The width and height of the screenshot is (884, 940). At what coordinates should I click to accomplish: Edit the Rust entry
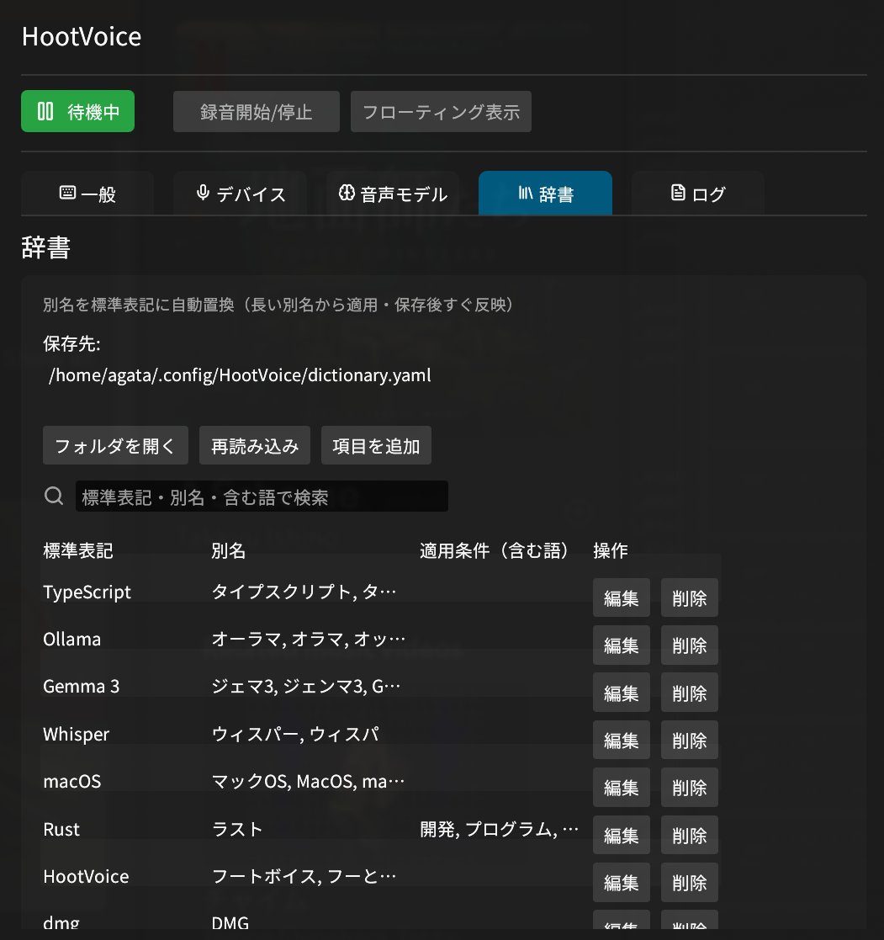point(622,835)
